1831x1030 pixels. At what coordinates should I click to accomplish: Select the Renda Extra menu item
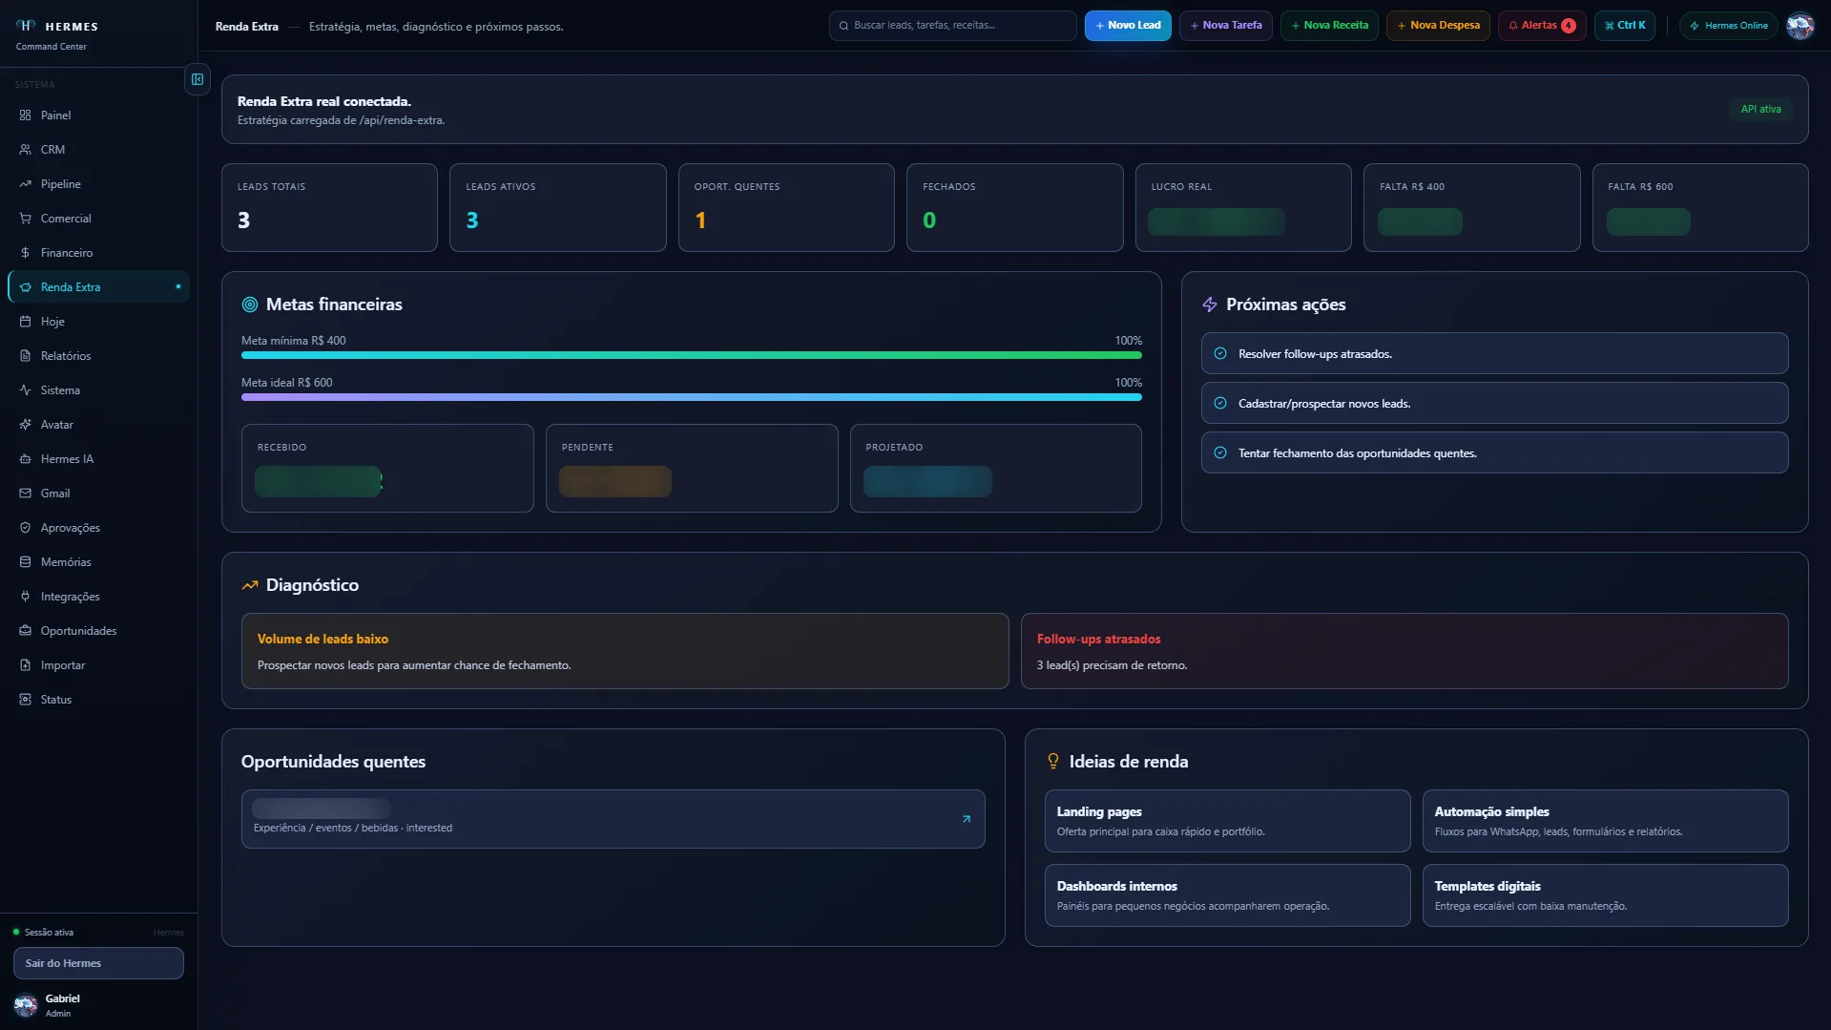(98, 287)
